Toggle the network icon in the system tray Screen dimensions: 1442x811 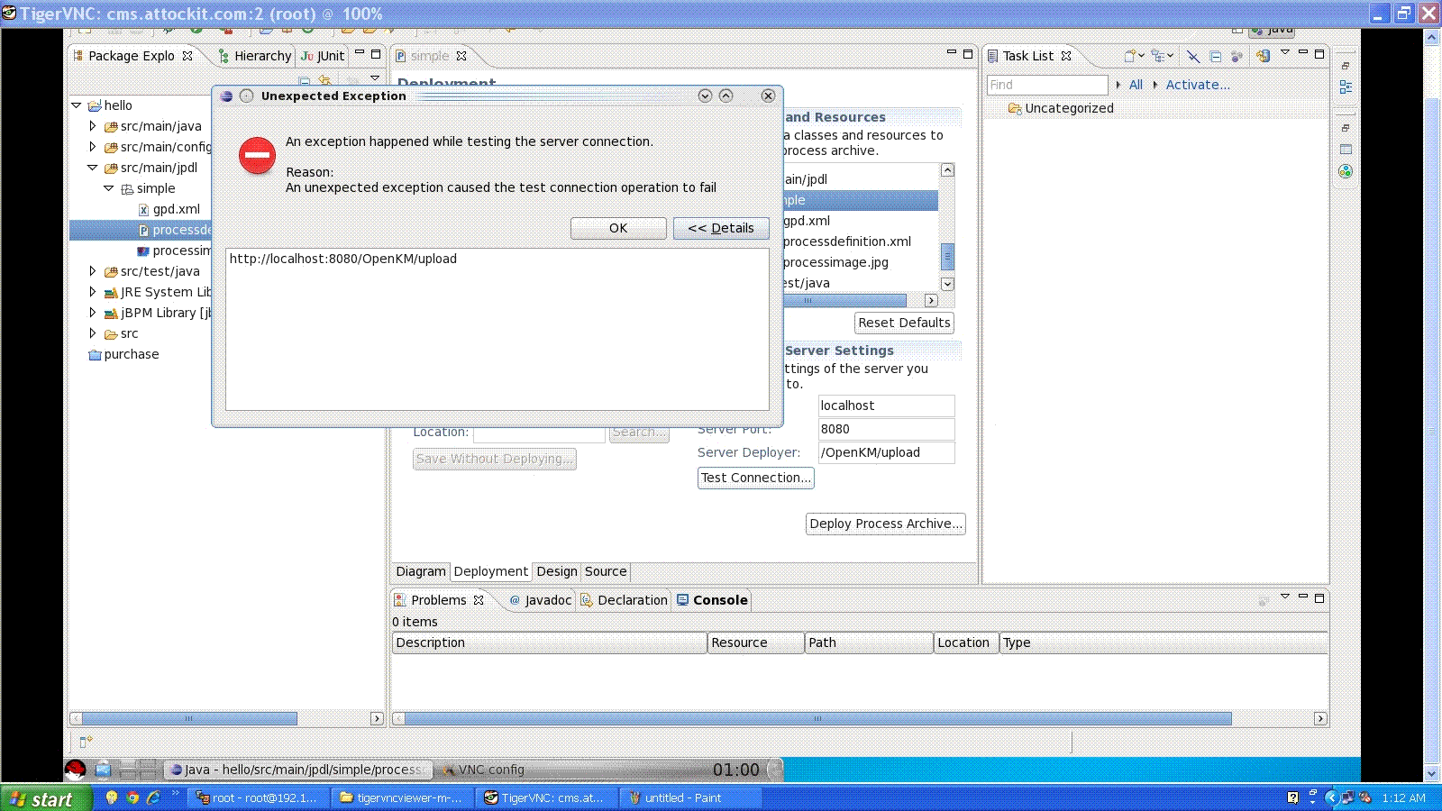click(x=1348, y=797)
